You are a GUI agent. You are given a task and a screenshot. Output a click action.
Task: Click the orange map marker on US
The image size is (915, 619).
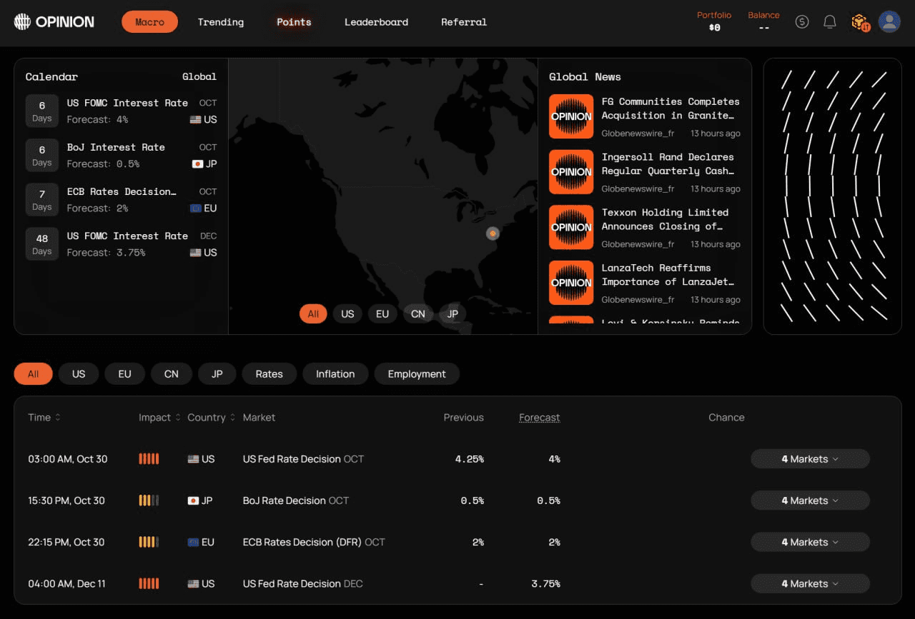coord(492,233)
